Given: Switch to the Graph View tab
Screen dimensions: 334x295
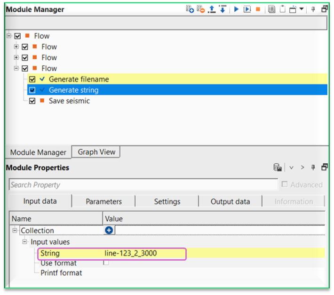Looking at the screenshot, I should [96, 152].
